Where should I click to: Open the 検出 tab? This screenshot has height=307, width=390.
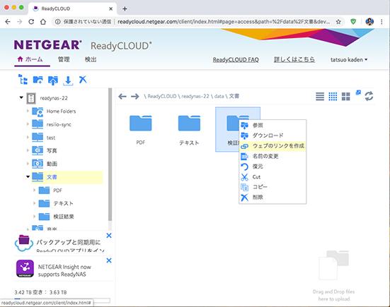click(91, 59)
